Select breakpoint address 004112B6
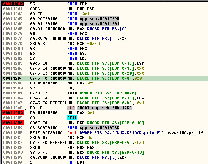This screenshot has width=208, height=164. (13, 123)
